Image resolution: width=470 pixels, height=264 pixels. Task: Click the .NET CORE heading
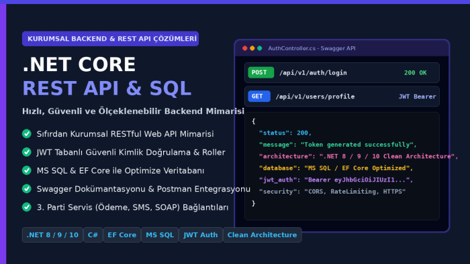tap(79, 64)
